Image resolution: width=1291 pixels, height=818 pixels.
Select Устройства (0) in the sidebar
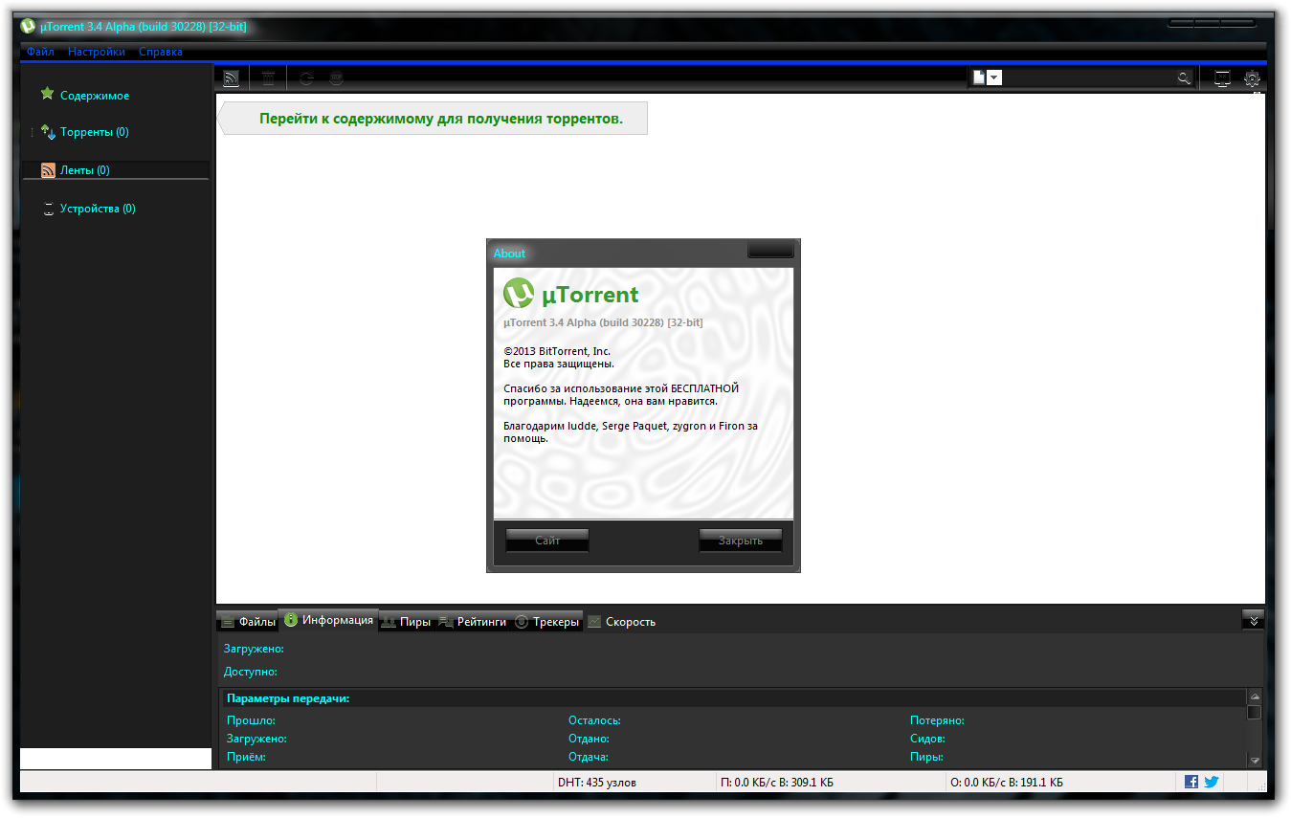tap(98, 209)
